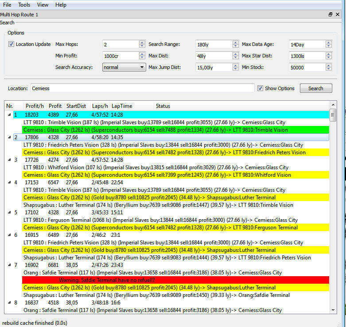This screenshot has height=327, width=346.
Task: Open the View menu
Action: click(43, 4)
